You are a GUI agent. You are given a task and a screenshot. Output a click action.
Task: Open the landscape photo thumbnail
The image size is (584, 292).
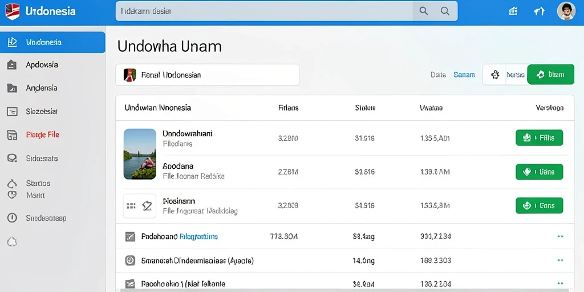point(140,154)
